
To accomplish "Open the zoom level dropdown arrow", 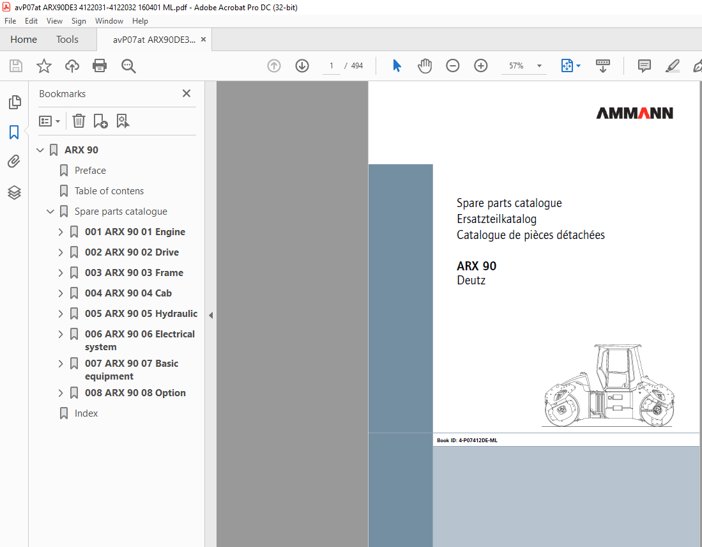I will click(540, 66).
